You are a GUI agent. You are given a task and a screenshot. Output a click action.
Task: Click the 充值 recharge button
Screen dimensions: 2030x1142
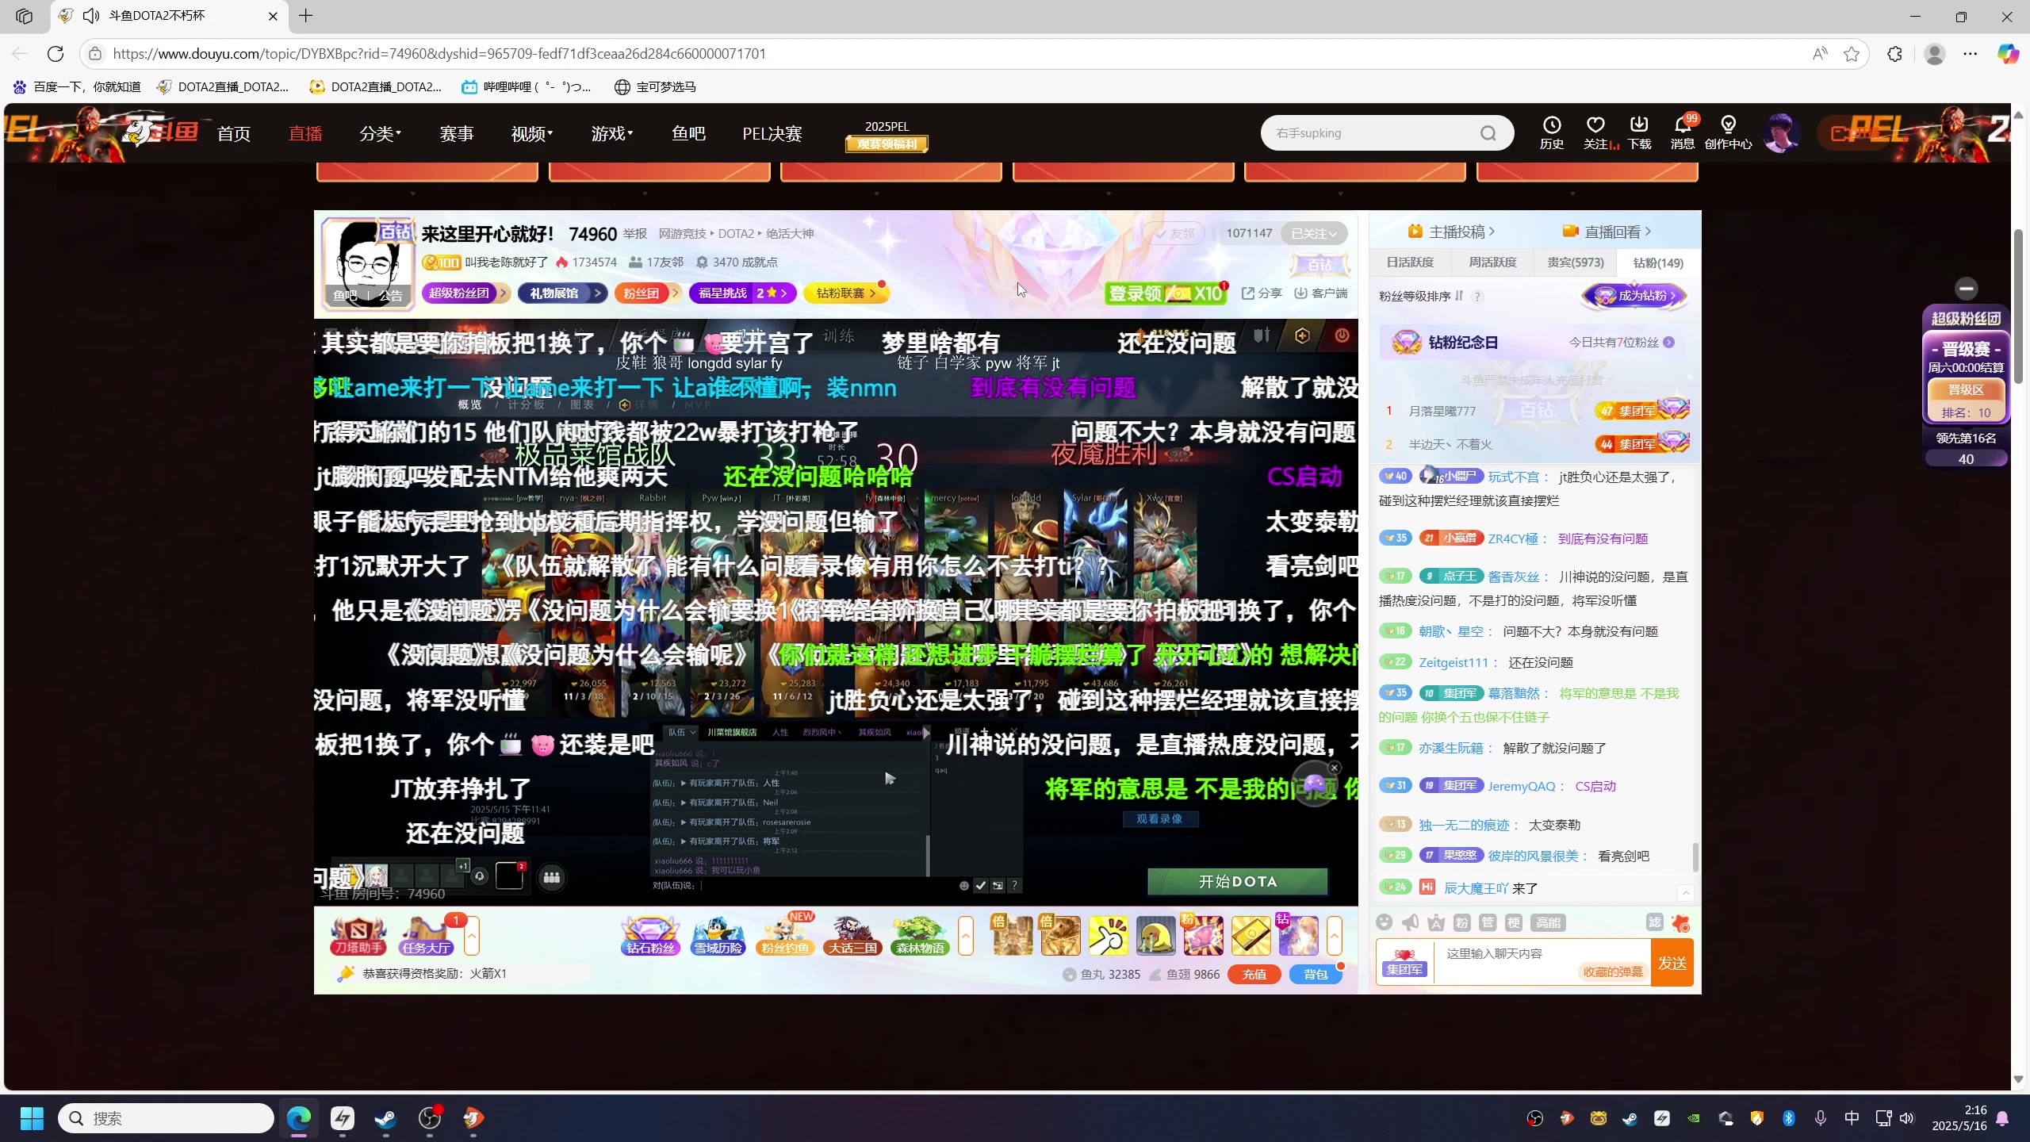pos(1254,974)
